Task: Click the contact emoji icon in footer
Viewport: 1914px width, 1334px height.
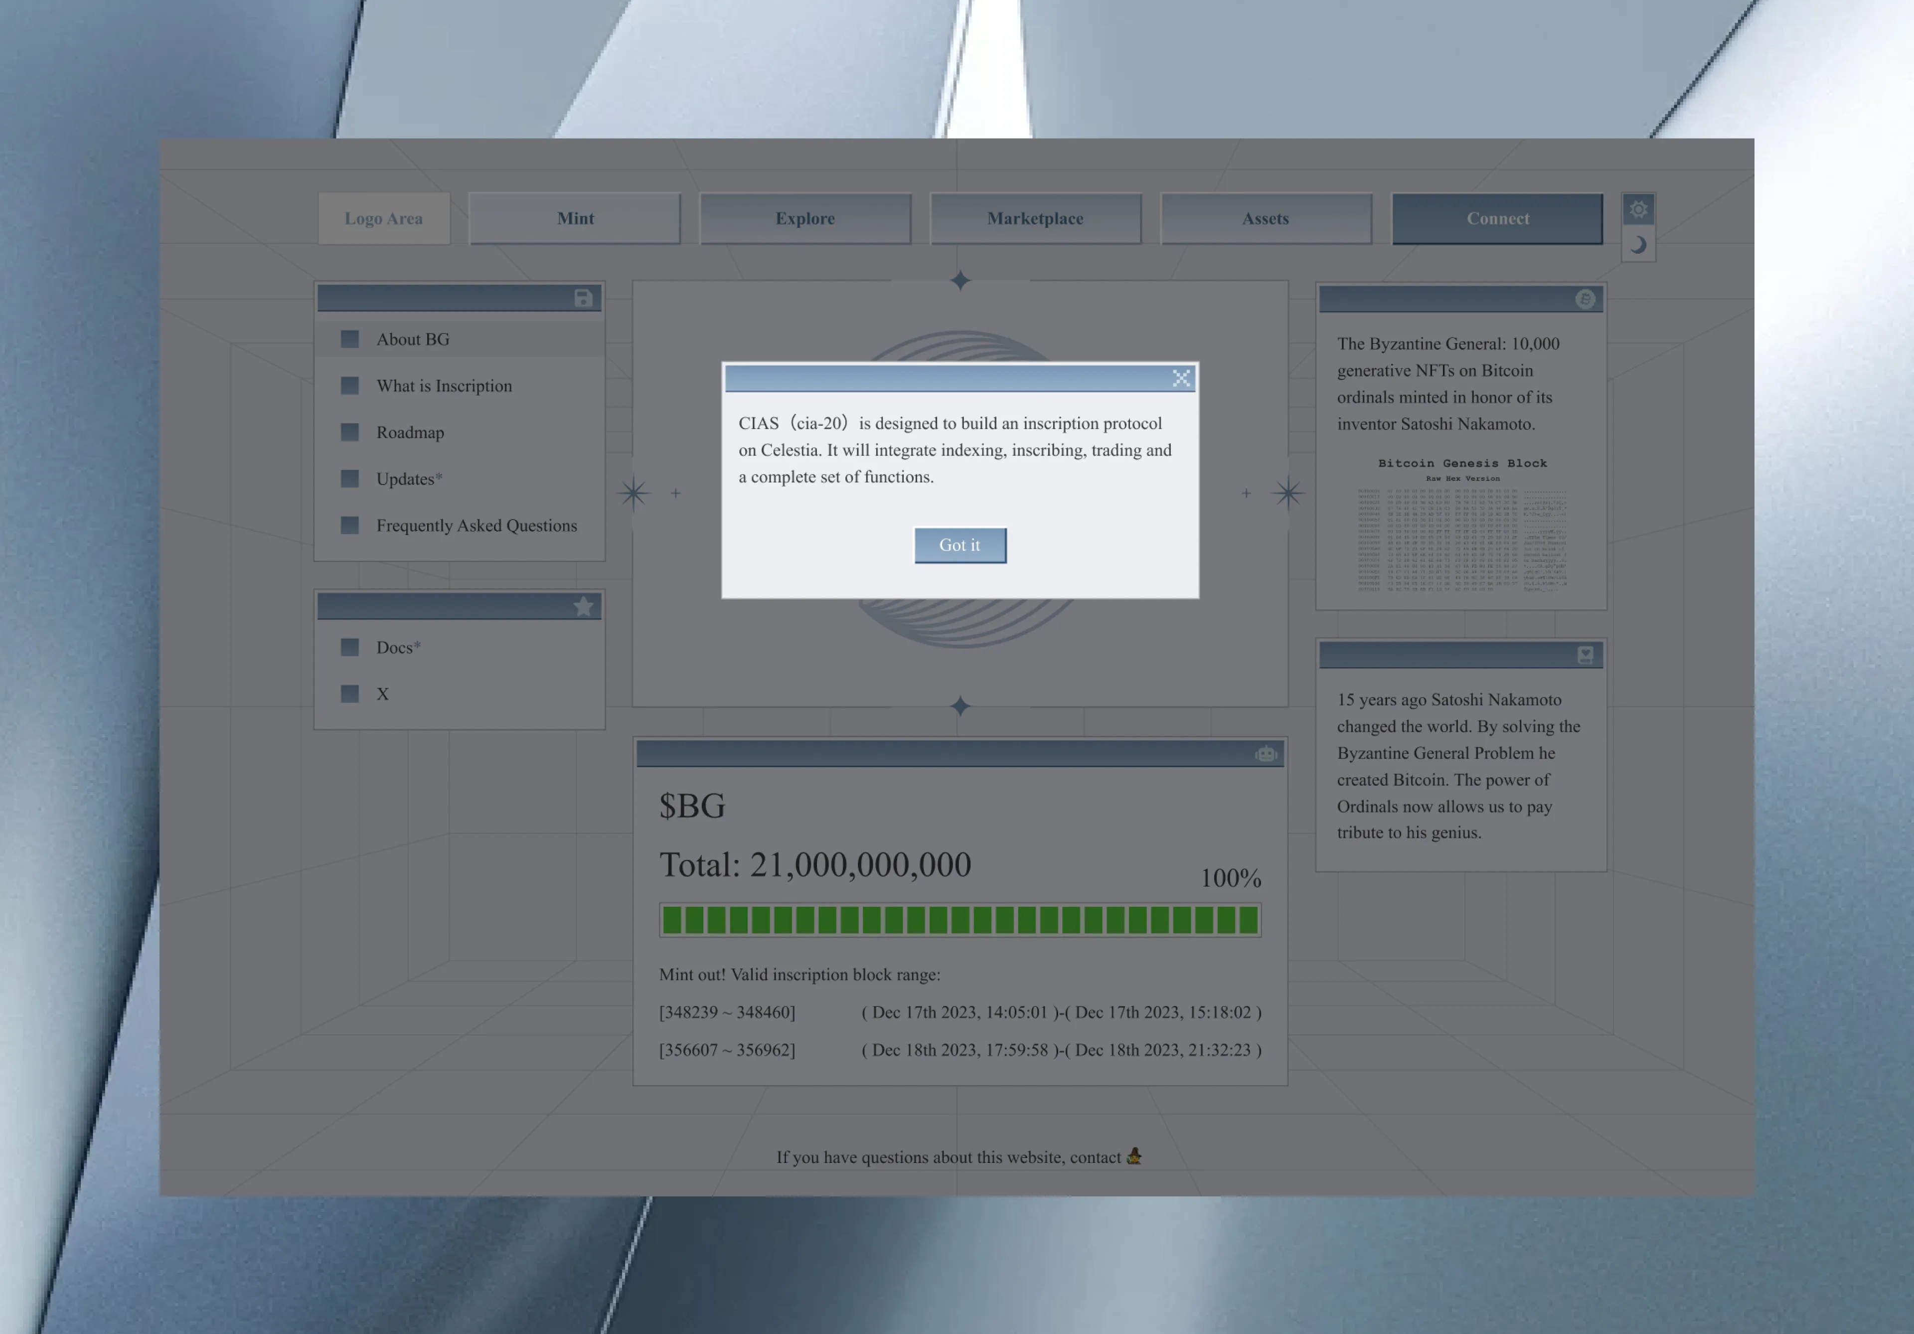Action: coord(1134,1157)
